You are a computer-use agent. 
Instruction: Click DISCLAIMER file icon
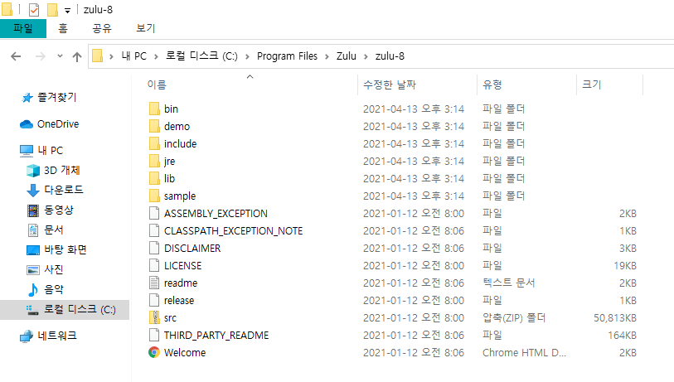tap(154, 248)
